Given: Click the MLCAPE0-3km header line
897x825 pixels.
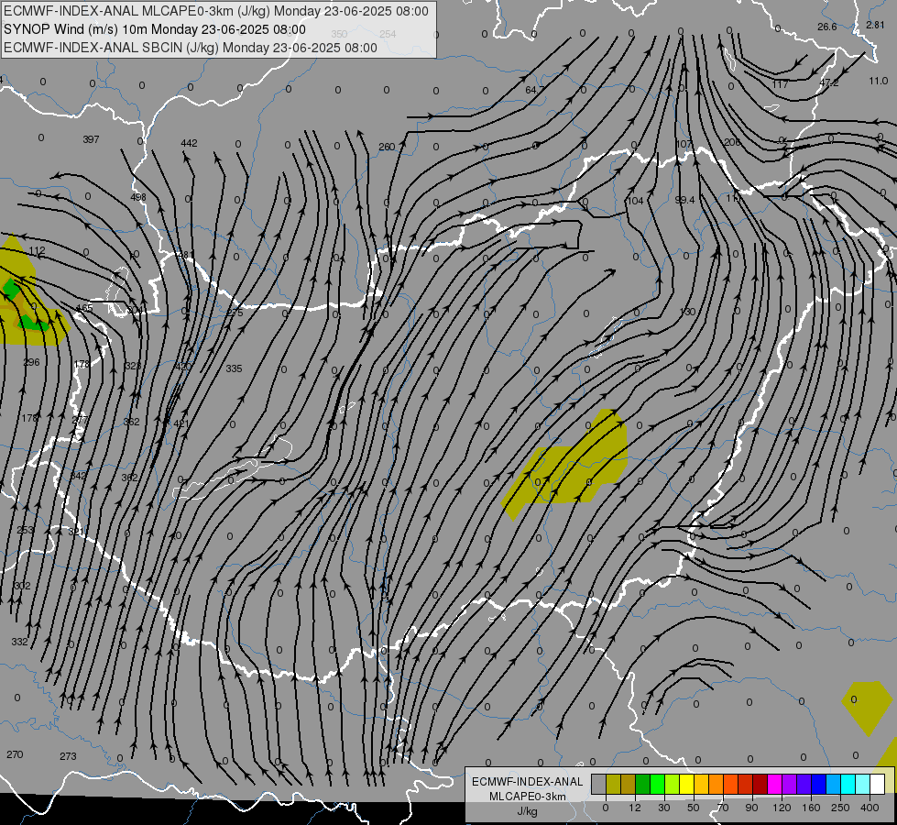Looking at the screenshot, I should pyautogui.click(x=215, y=11).
